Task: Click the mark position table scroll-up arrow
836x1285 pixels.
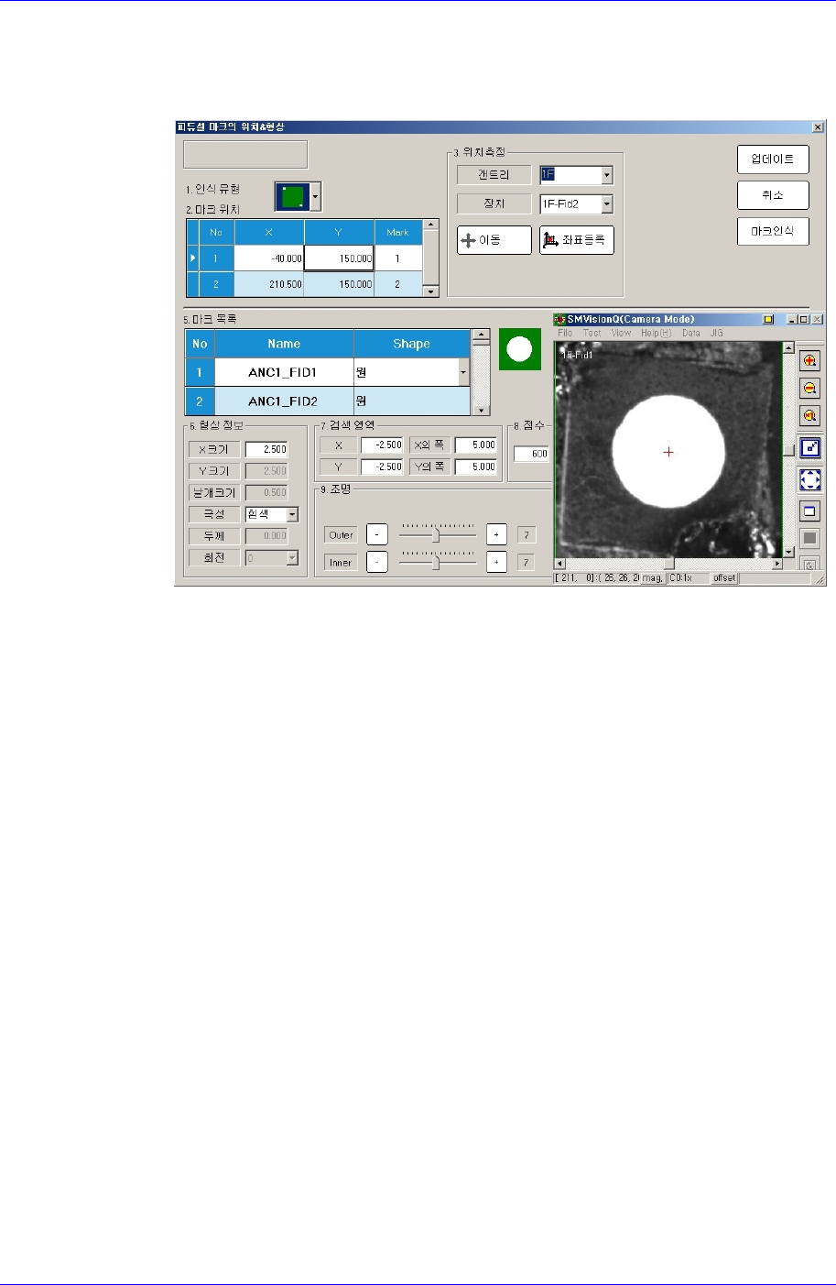Action: (x=430, y=225)
